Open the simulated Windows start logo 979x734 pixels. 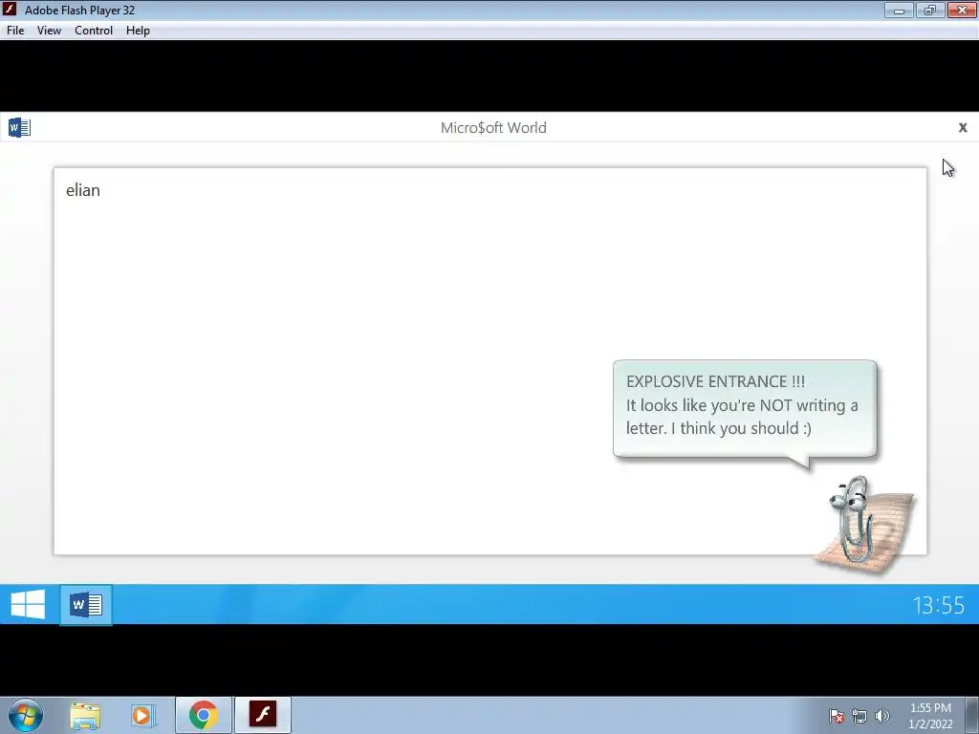pyautogui.click(x=28, y=604)
